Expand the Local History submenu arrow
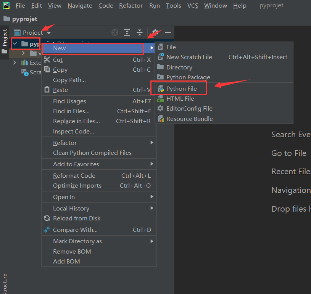The width and height of the screenshot is (311, 294). [x=152, y=208]
